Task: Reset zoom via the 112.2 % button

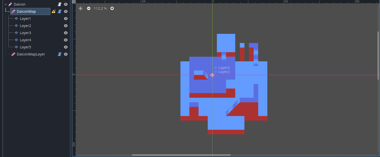Action: coord(100,8)
